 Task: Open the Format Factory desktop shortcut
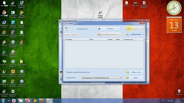[100, 15]
